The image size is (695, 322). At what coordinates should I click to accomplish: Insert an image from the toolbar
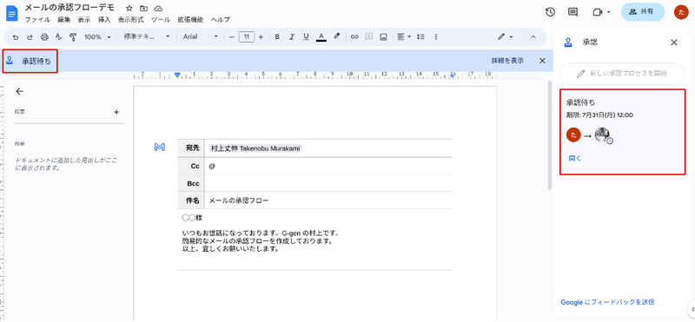tap(383, 36)
